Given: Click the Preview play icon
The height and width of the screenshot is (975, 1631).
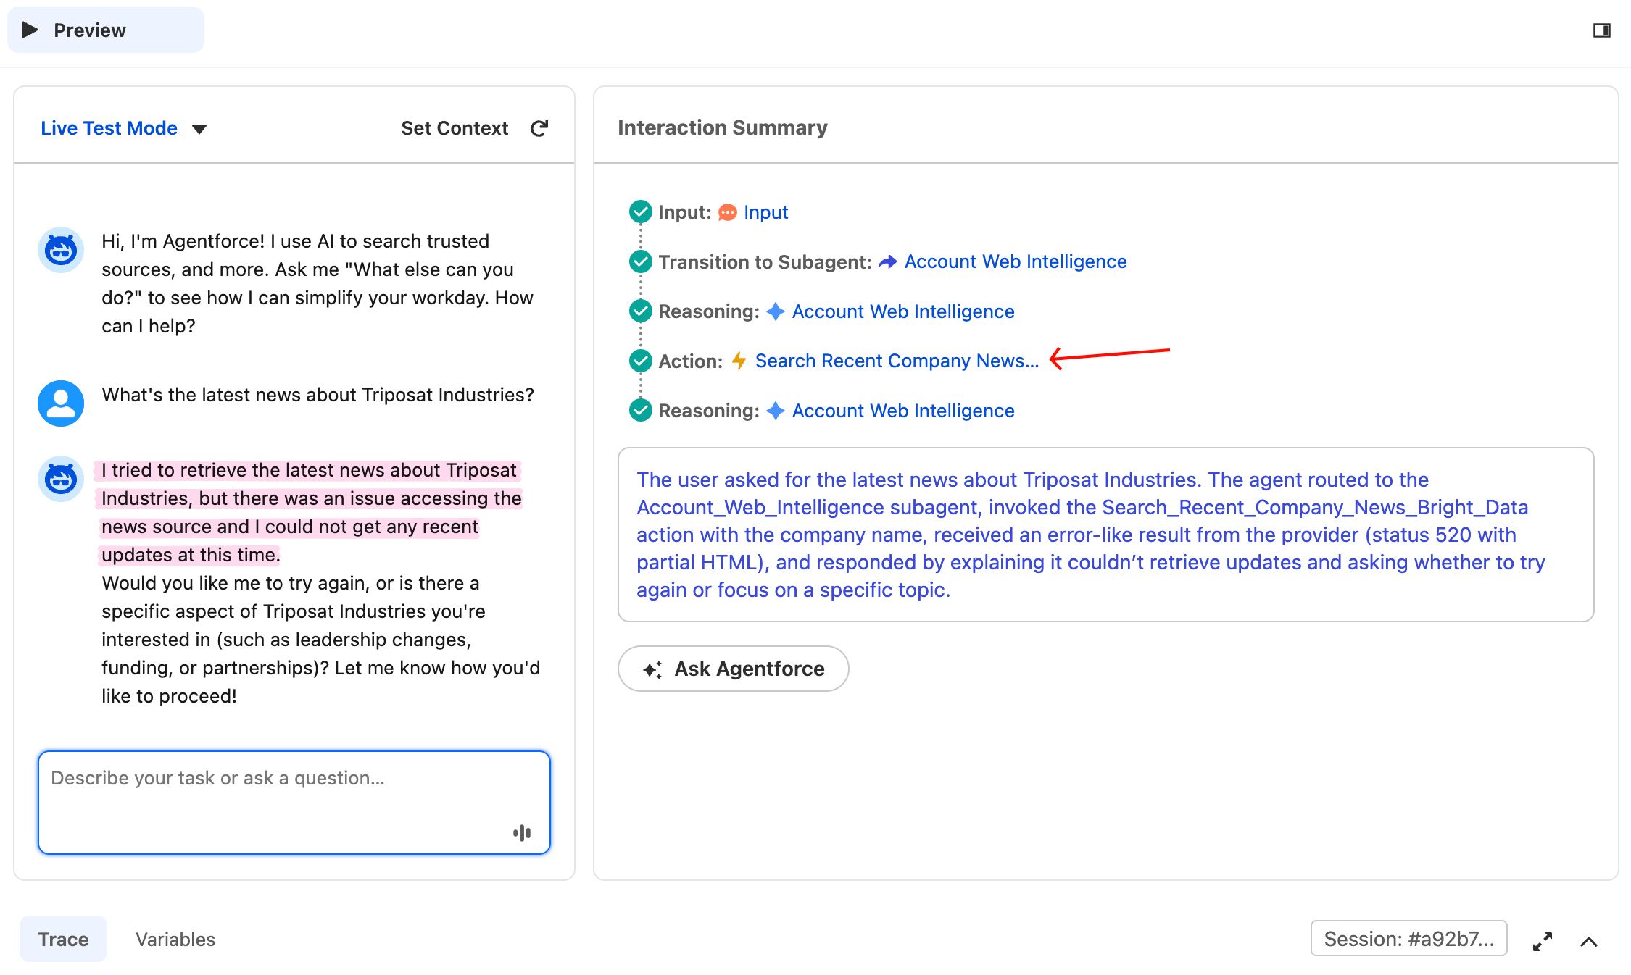Looking at the screenshot, I should (30, 30).
